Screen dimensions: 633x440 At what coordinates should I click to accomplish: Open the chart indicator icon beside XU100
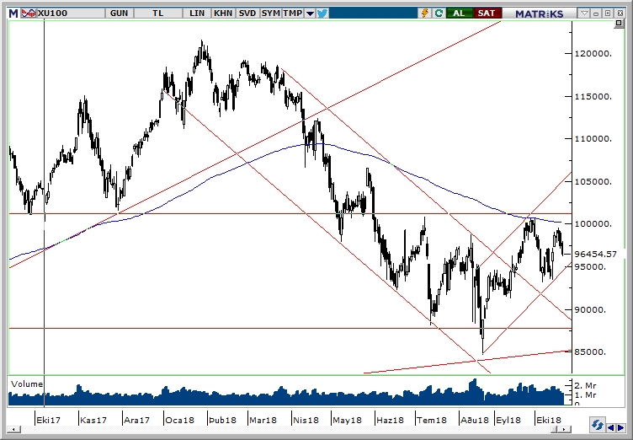(29, 13)
